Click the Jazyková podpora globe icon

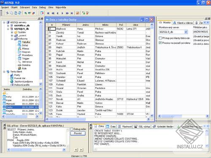tap(12, 81)
